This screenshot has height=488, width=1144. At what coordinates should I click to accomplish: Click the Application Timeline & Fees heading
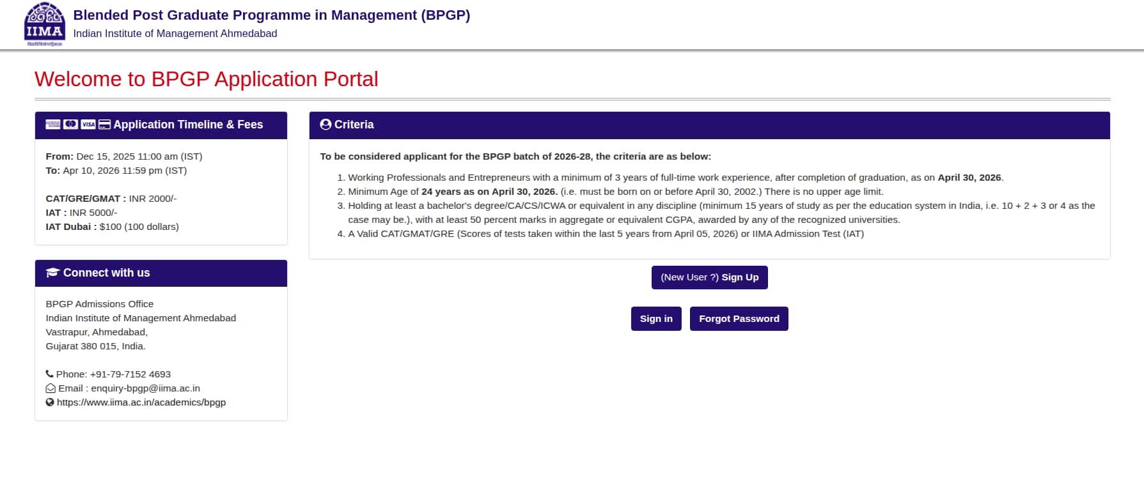[x=188, y=125]
